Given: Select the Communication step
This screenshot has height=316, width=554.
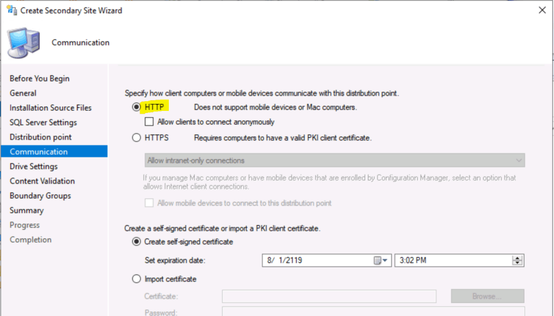Looking at the screenshot, I should point(55,152).
